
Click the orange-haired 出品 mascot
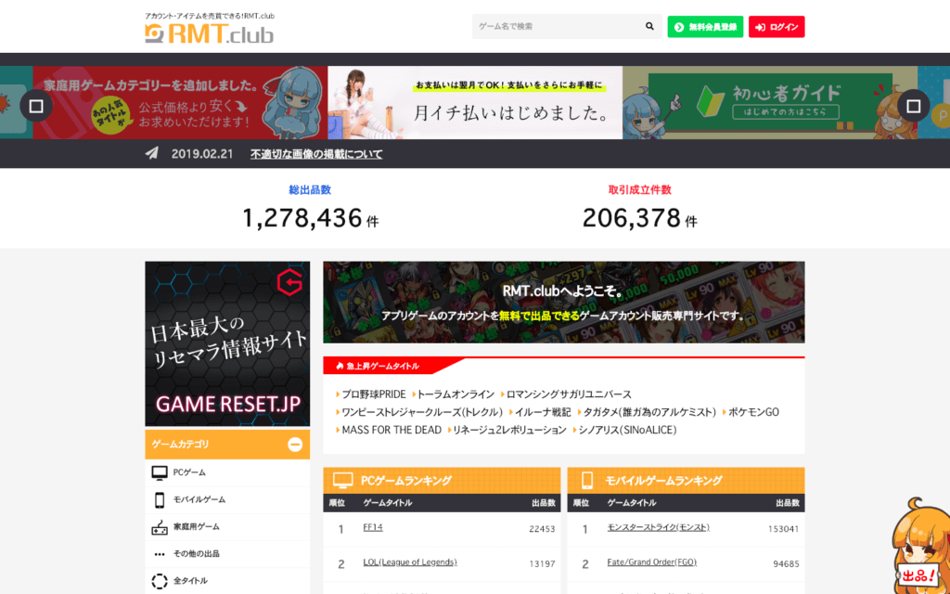(x=920, y=548)
